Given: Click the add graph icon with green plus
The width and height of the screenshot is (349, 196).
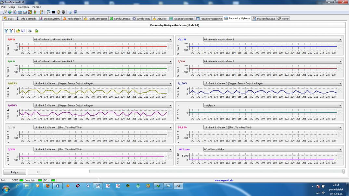Looking at the screenshot, I should [6, 31].
